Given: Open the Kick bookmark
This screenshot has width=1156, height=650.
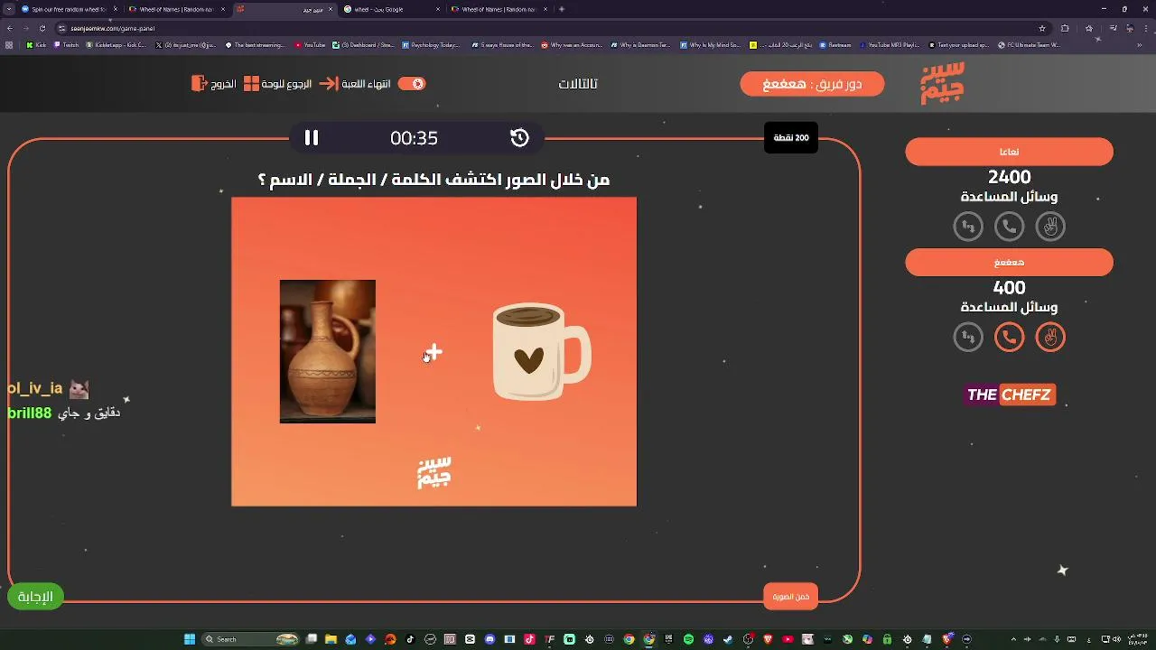Looking at the screenshot, I should [36, 44].
